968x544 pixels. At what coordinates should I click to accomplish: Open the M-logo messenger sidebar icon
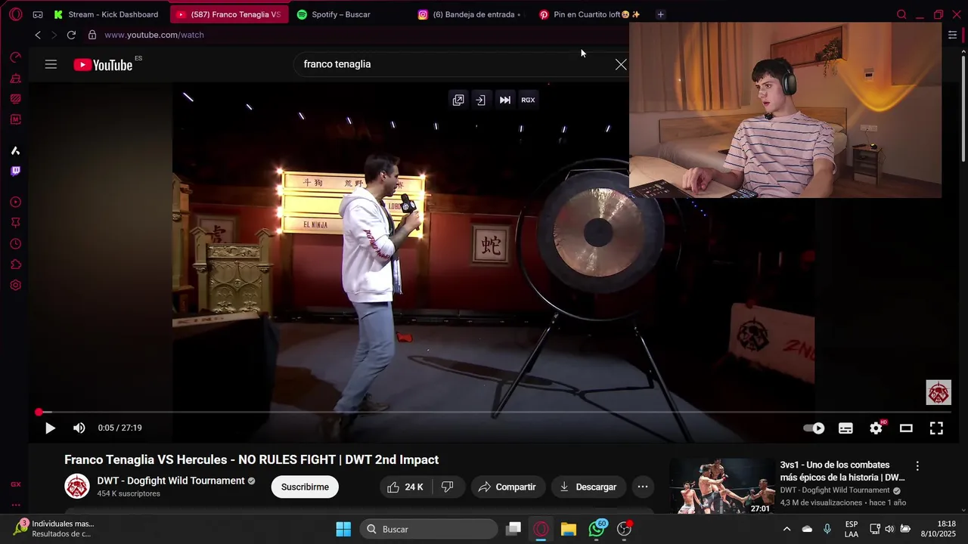[x=15, y=119]
